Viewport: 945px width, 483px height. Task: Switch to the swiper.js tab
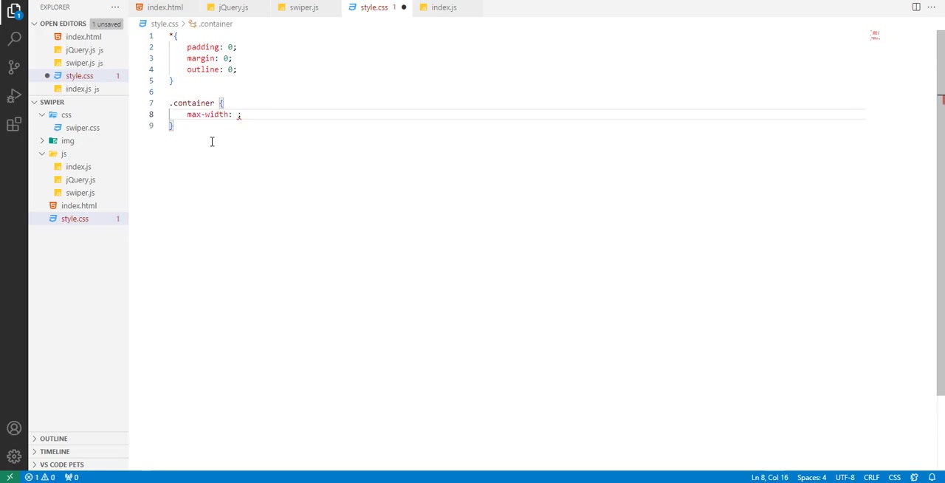tap(303, 7)
